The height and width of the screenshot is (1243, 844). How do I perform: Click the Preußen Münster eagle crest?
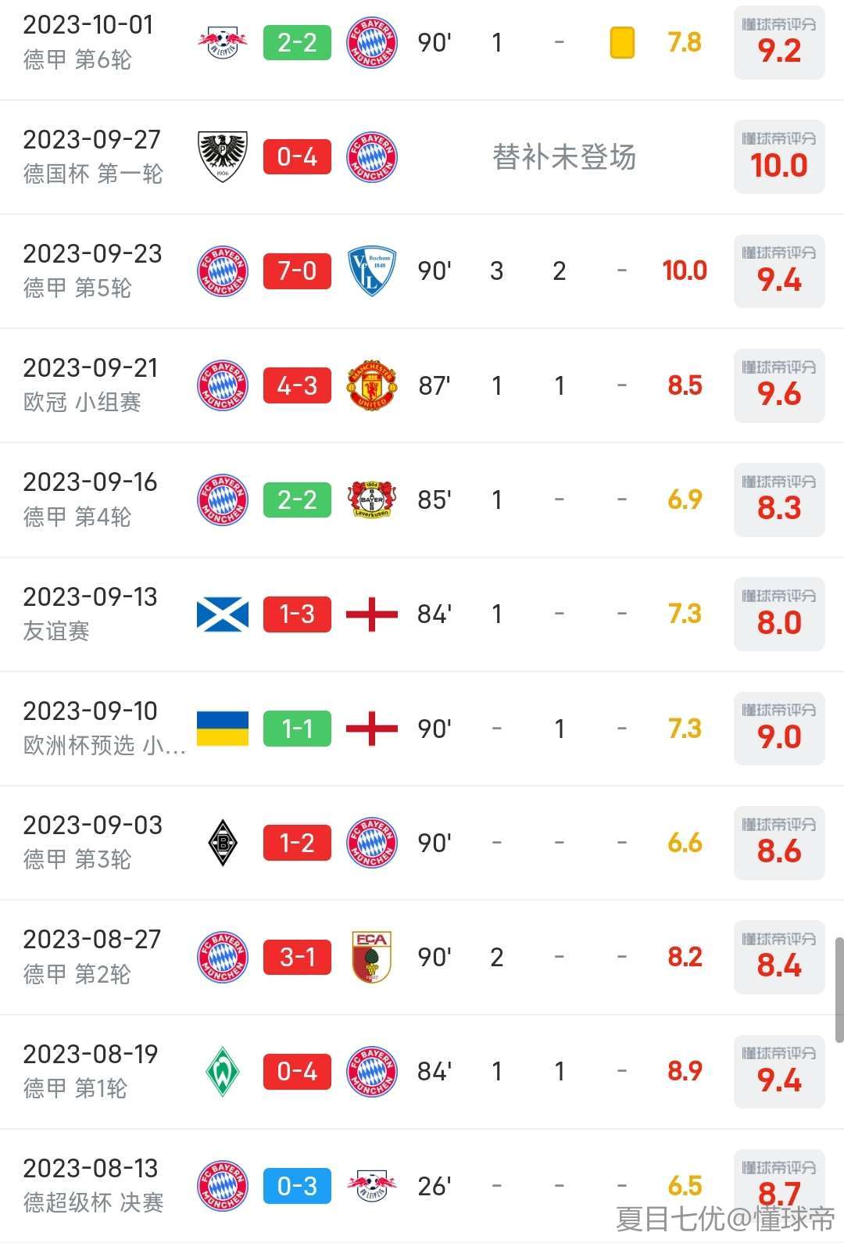(x=223, y=156)
